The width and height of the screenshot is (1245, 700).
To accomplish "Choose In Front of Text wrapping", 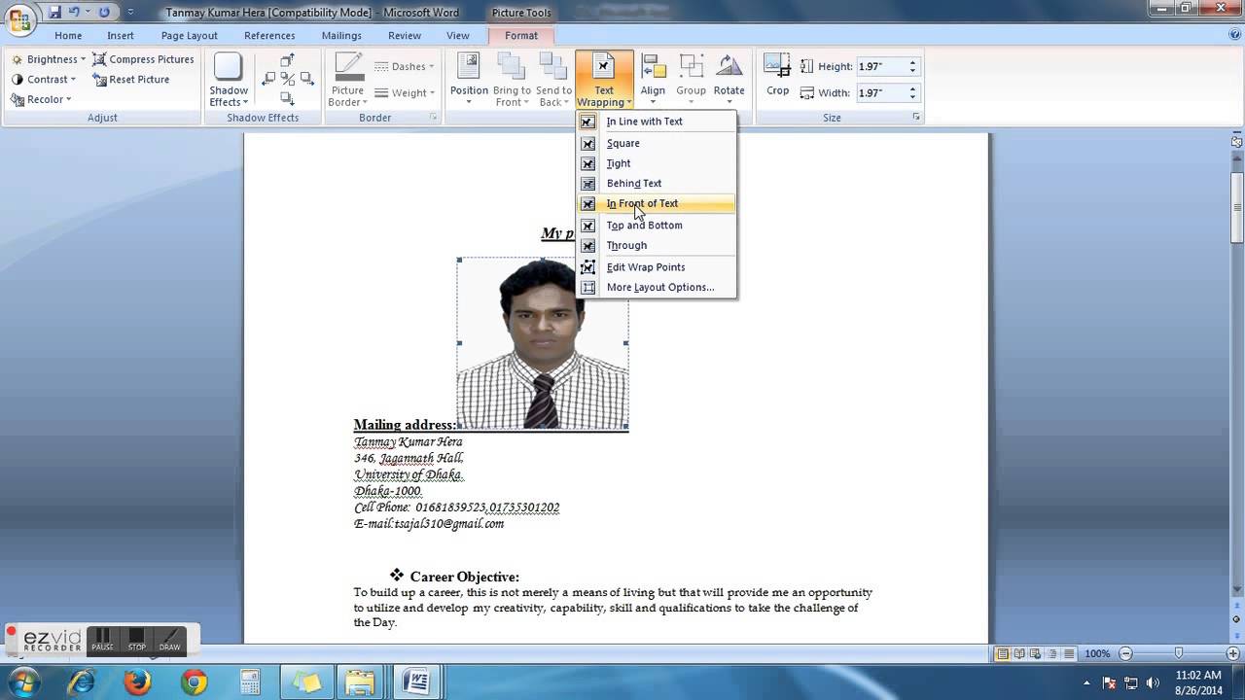I will point(657,203).
